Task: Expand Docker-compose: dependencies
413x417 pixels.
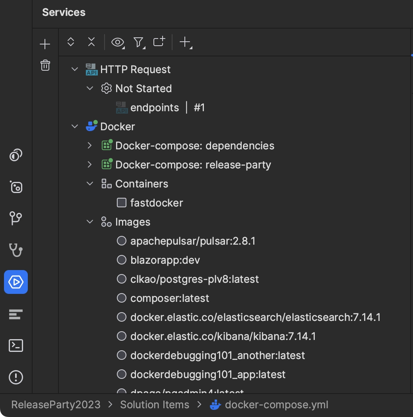Action: tap(90, 145)
